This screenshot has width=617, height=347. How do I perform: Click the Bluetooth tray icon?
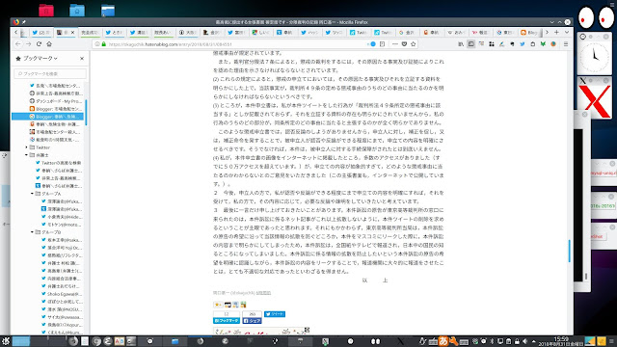coord(492,341)
